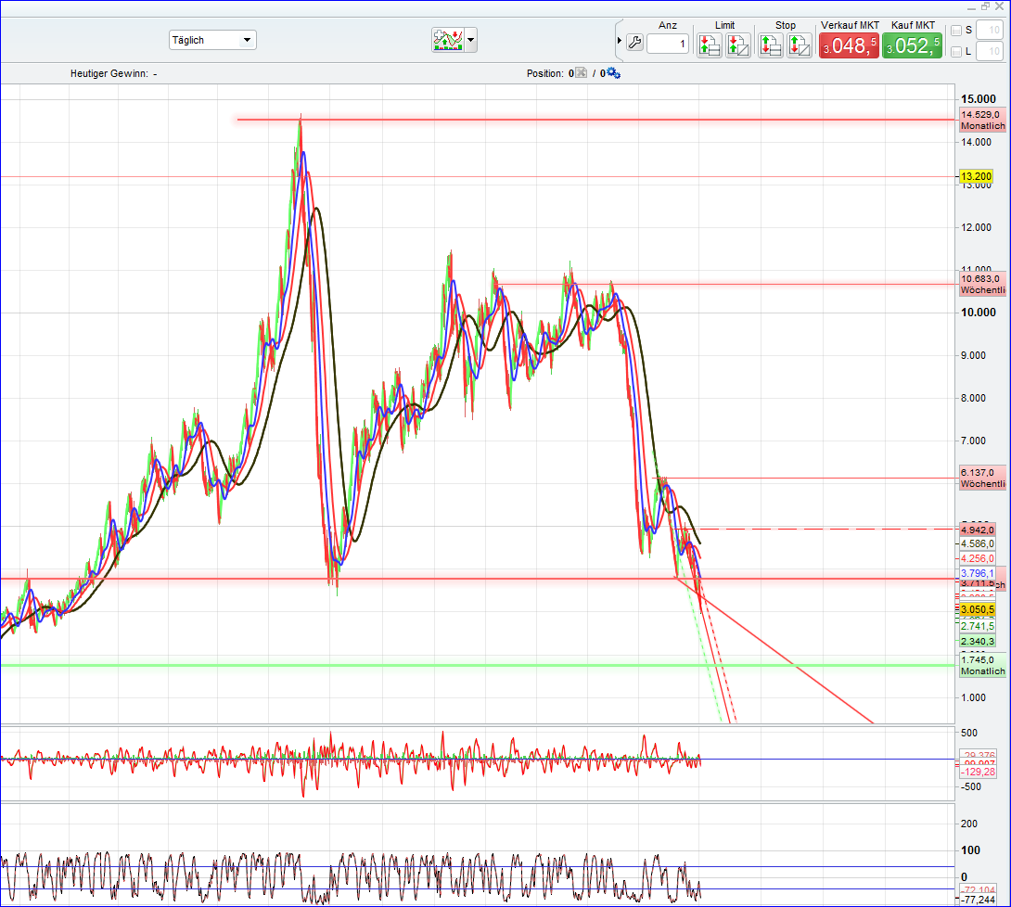Select the Limit buy order icon
1011x907 pixels.
tap(710, 44)
